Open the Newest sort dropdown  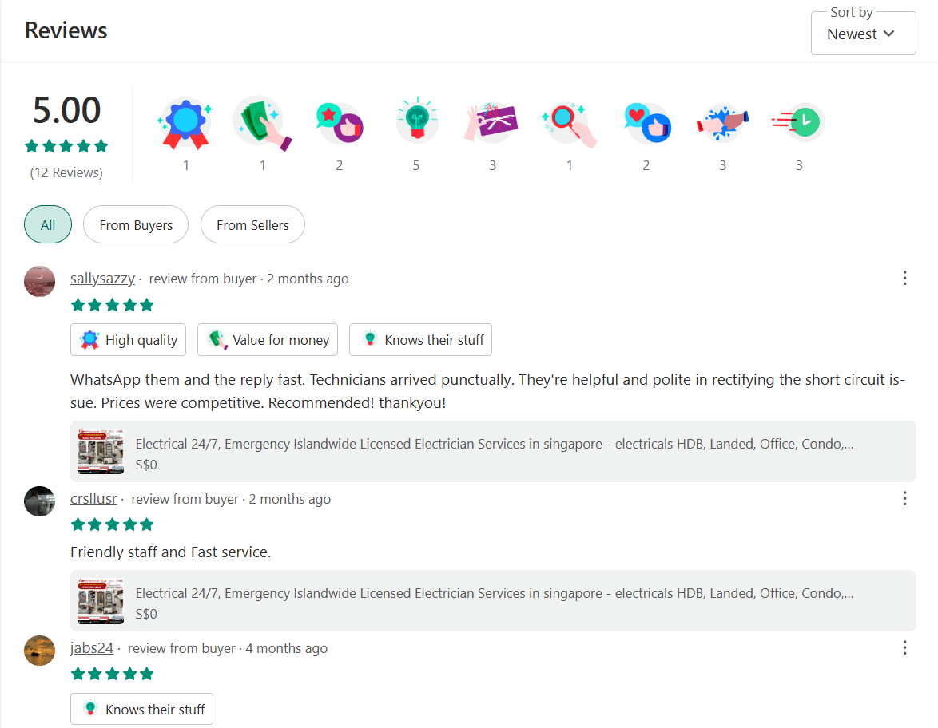pos(863,34)
